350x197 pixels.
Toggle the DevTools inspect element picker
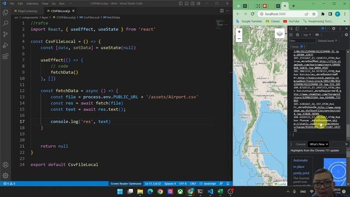coord(291,28)
